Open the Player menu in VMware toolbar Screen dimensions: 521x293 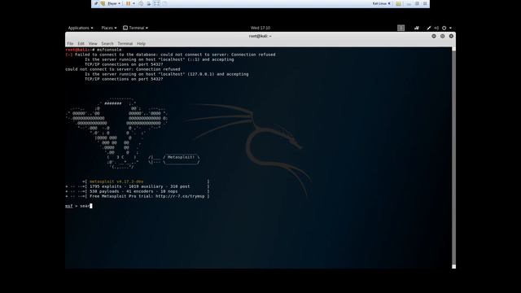pos(114,3)
